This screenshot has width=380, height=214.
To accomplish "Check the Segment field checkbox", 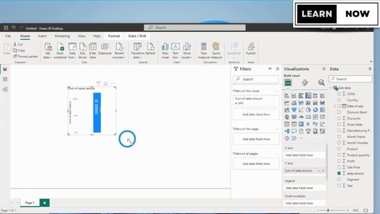I will click(339, 180).
